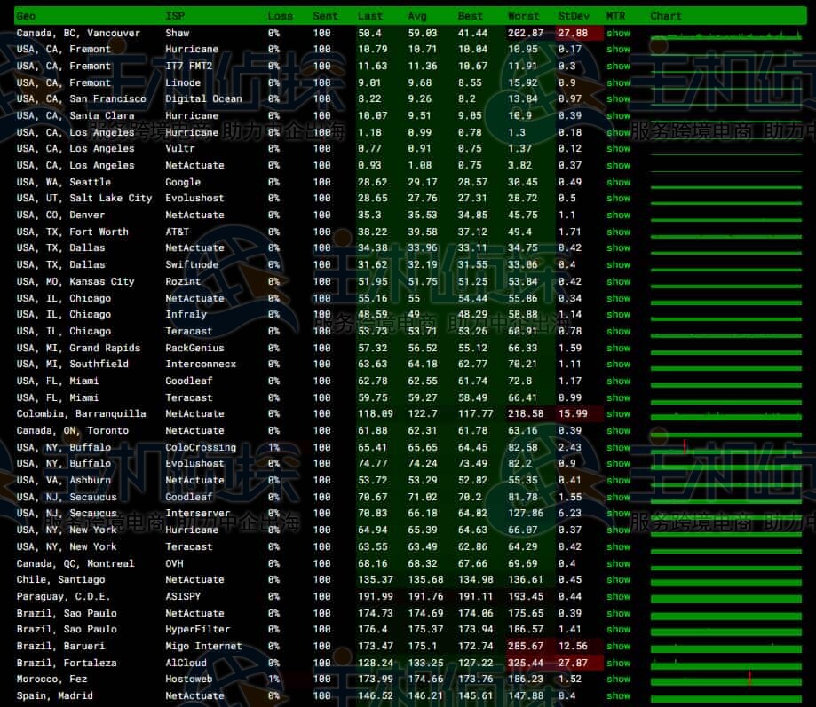The width and height of the screenshot is (816, 707).
Task: Show MTR for Spain Madrid NetActuate
Action: (x=618, y=695)
